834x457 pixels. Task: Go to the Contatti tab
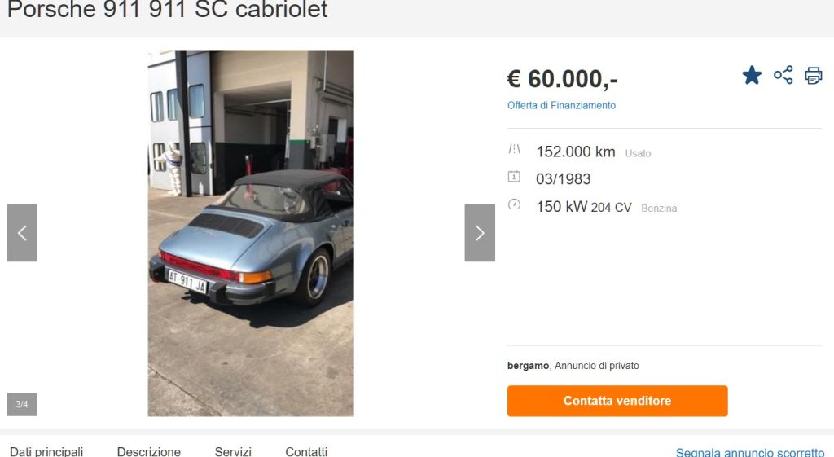306,451
